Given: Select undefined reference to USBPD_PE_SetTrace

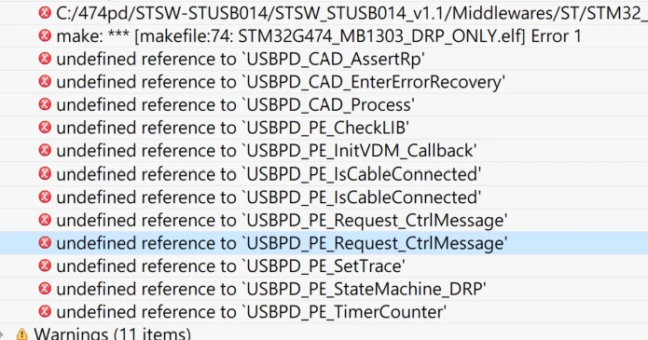Looking at the screenshot, I should click(324, 265).
